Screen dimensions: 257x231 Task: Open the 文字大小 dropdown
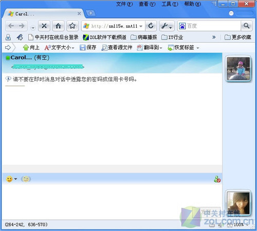tap(59, 47)
